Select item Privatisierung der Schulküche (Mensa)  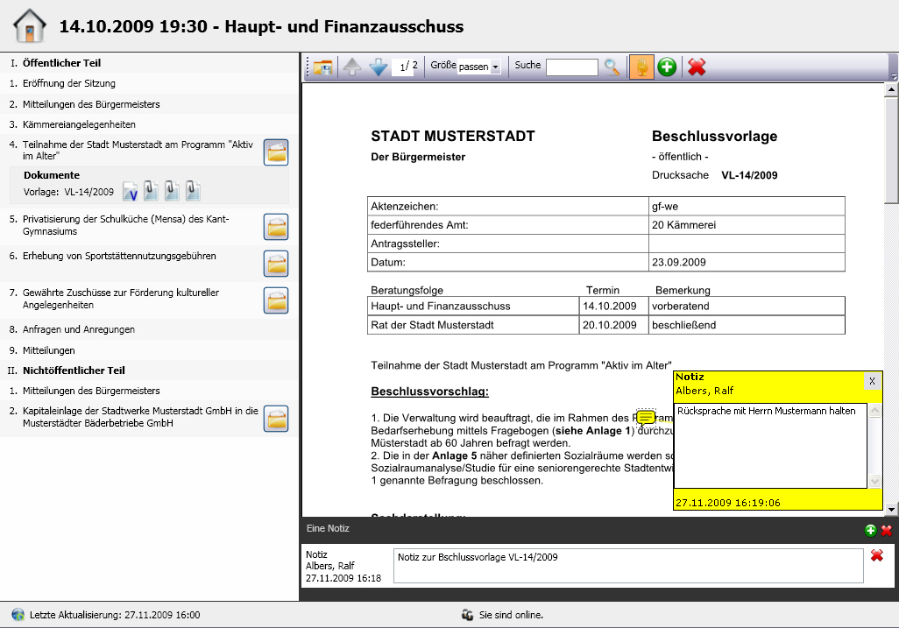pos(125,225)
